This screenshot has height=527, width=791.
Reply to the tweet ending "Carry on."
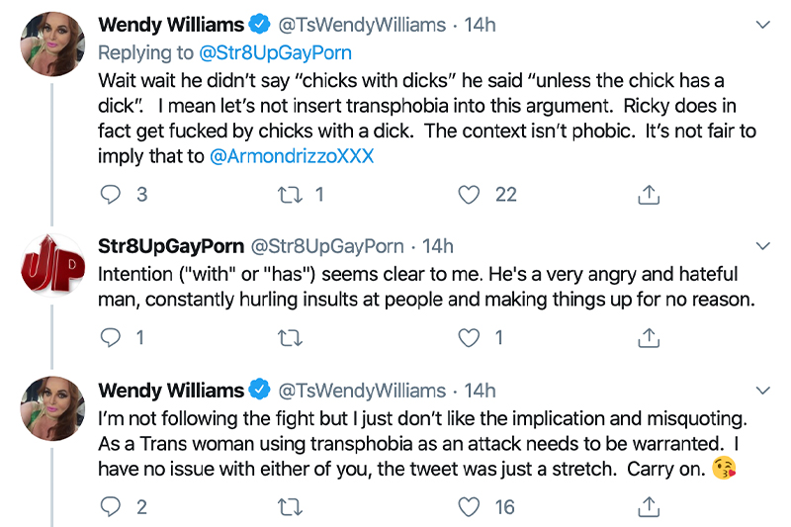[x=112, y=506]
